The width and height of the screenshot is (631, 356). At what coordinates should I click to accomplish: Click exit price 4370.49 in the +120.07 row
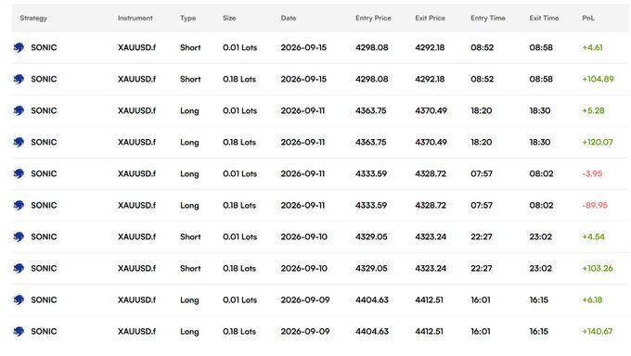(x=431, y=143)
